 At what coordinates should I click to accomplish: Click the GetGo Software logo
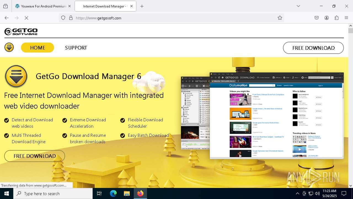pos(21,32)
